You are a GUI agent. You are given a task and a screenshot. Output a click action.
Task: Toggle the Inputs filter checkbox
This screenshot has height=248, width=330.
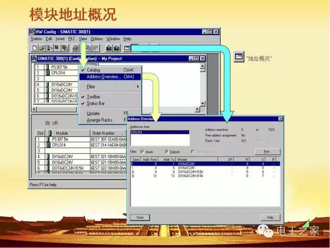(x=143, y=151)
